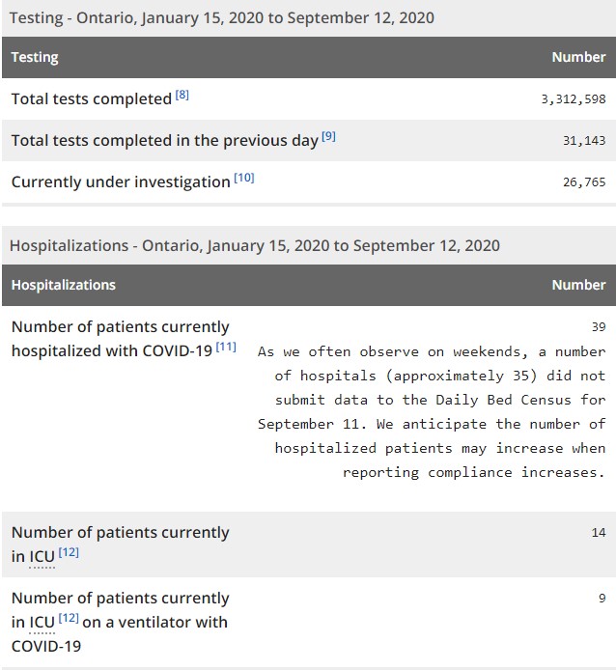Screen dimensions: 616x670
Task: Click the Testing - Ontario table caption
Action: click(x=222, y=17)
